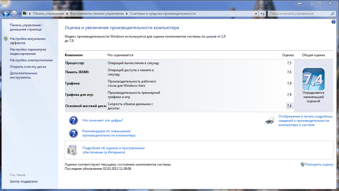This screenshot has width=339, height=191.
Task: Maximize the window
Action: pos(319,3)
